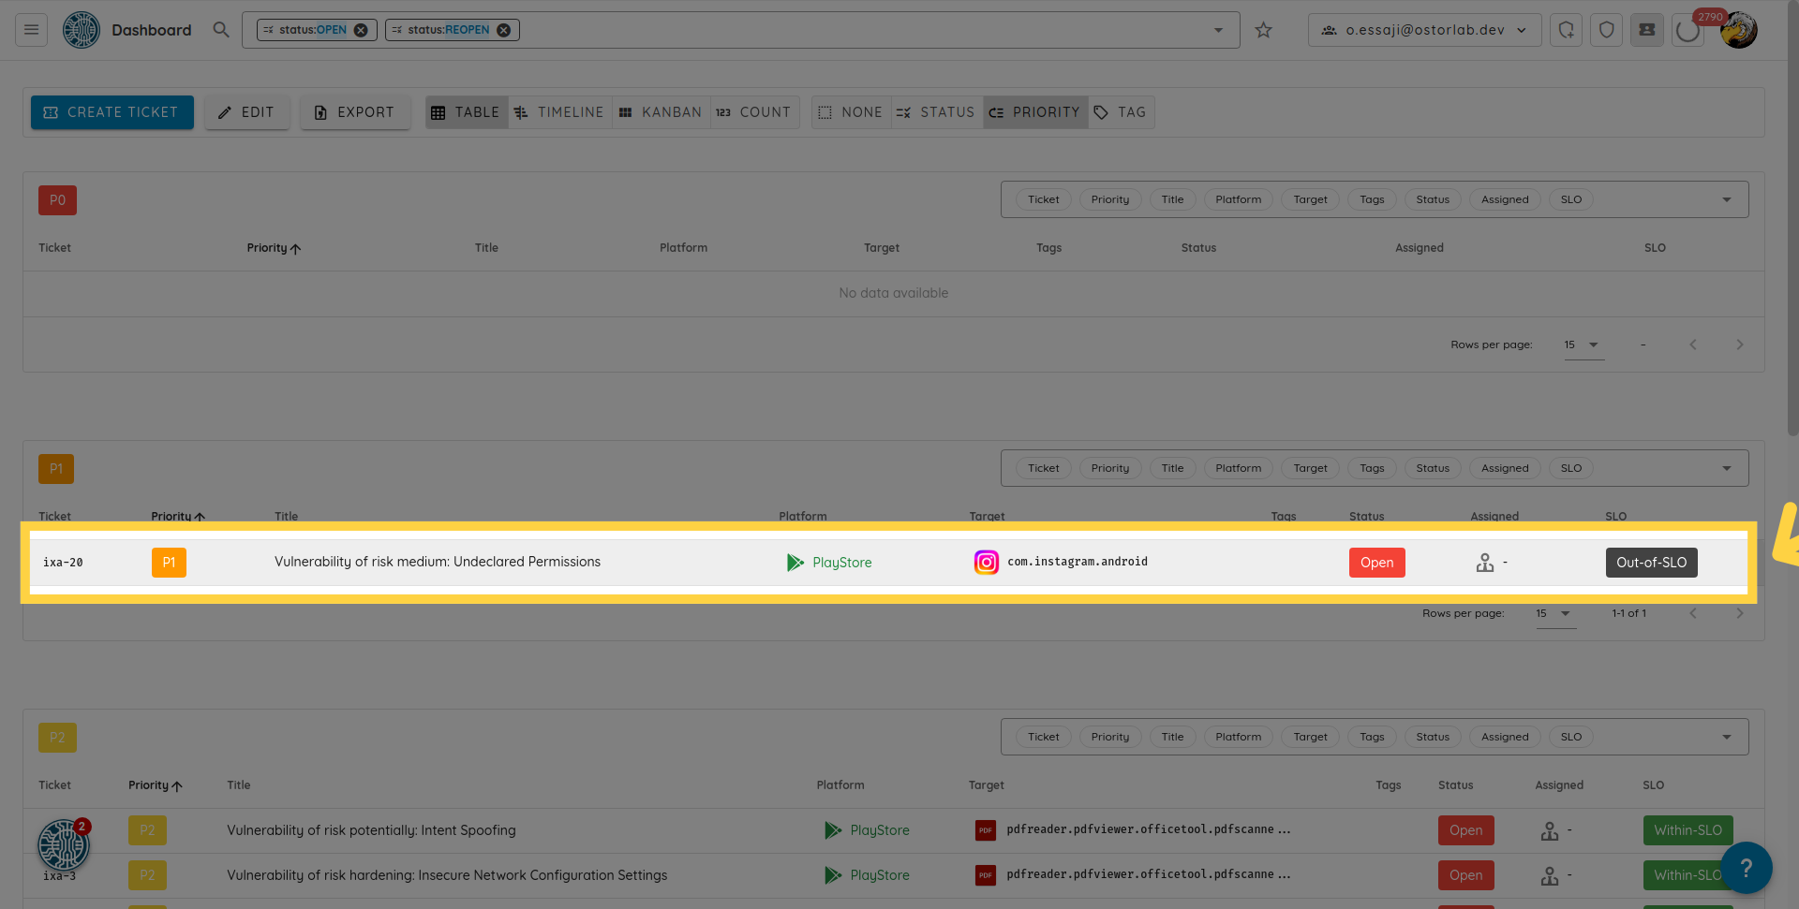Remove the status:OPEN filter chip
Viewport: 1799px width, 909px height.
(x=361, y=30)
